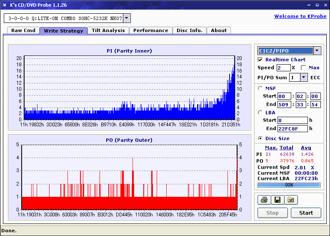Select the LBA radio button

tap(260, 113)
